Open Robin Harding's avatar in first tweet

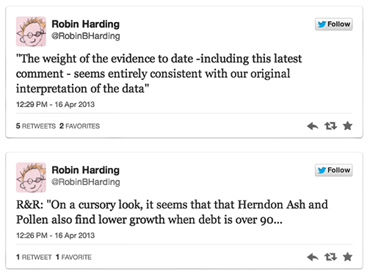click(x=31, y=32)
